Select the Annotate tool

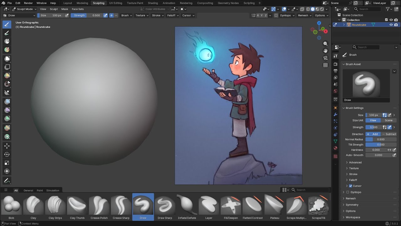pyautogui.click(x=7, y=181)
